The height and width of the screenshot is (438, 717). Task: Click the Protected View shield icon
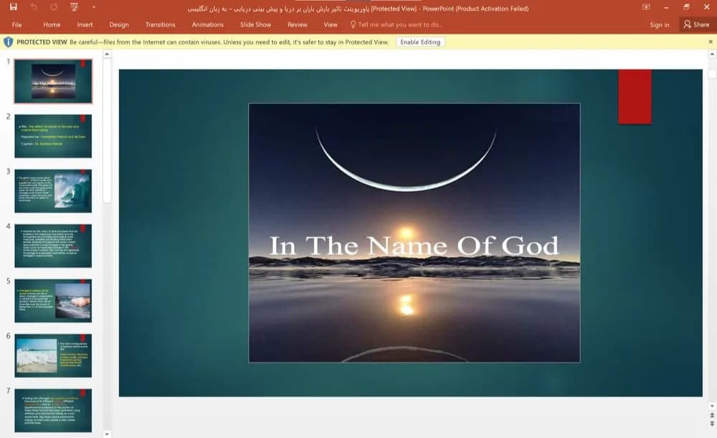[8, 42]
